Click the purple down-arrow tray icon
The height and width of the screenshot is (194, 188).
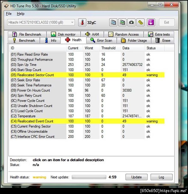click(x=151, y=23)
